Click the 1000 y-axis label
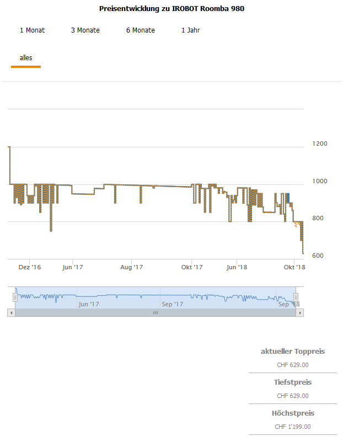This screenshot has width=343, height=441. (320, 181)
